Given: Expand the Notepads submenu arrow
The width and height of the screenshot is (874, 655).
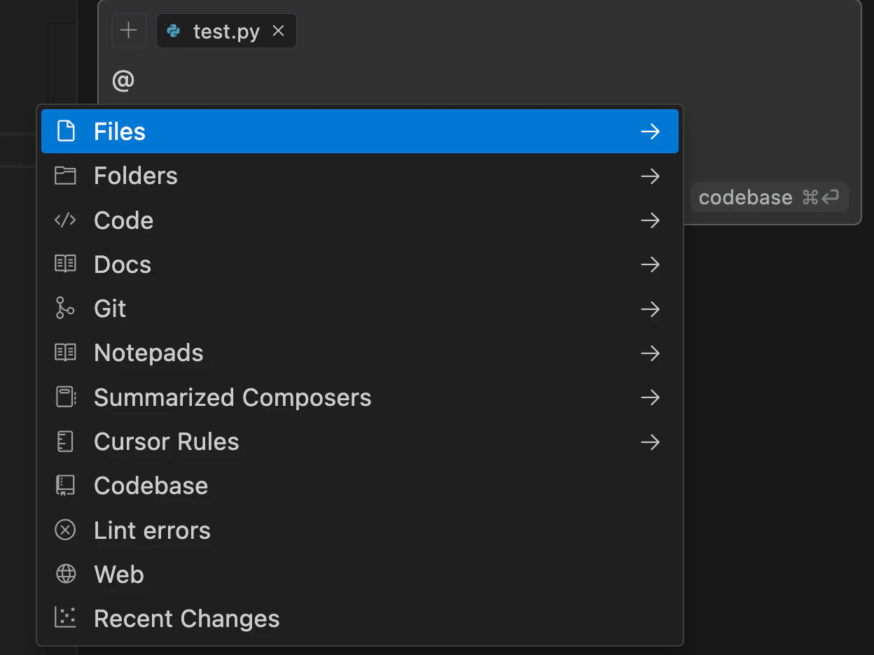Looking at the screenshot, I should pos(651,353).
